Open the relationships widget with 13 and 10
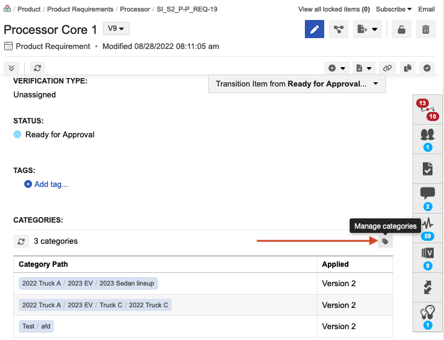This screenshot has height=340, width=444. click(x=428, y=110)
